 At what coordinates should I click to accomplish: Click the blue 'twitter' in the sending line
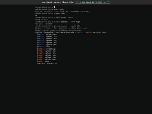click(x=80, y=32)
